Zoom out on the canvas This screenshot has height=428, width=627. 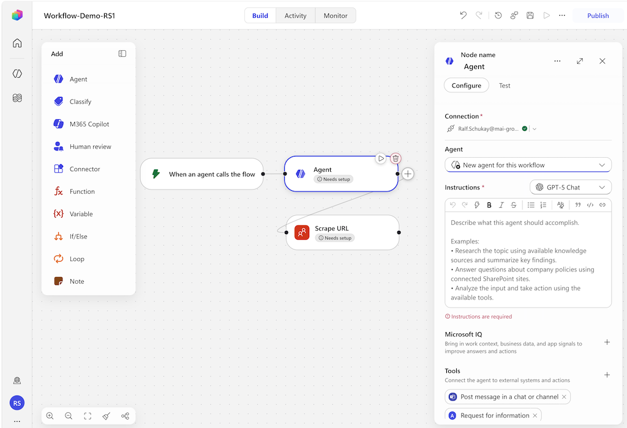pyautogui.click(x=69, y=416)
